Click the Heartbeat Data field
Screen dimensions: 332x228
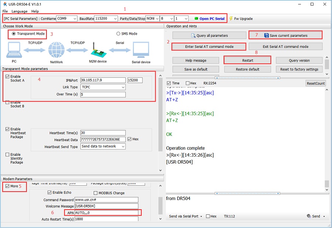coord(103,139)
